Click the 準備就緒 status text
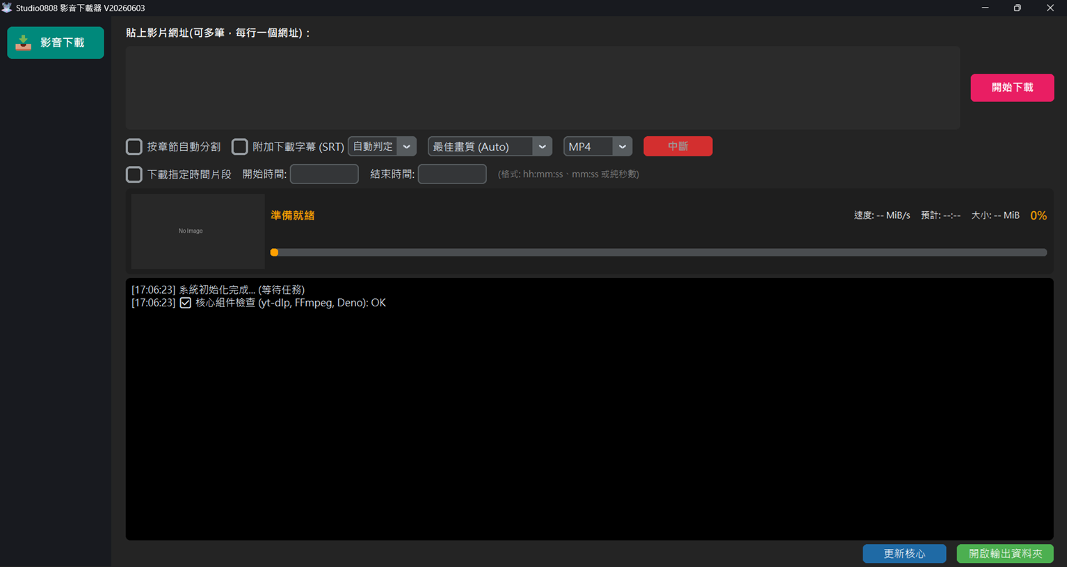The image size is (1067, 567). pyautogui.click(x=293, y=215)
